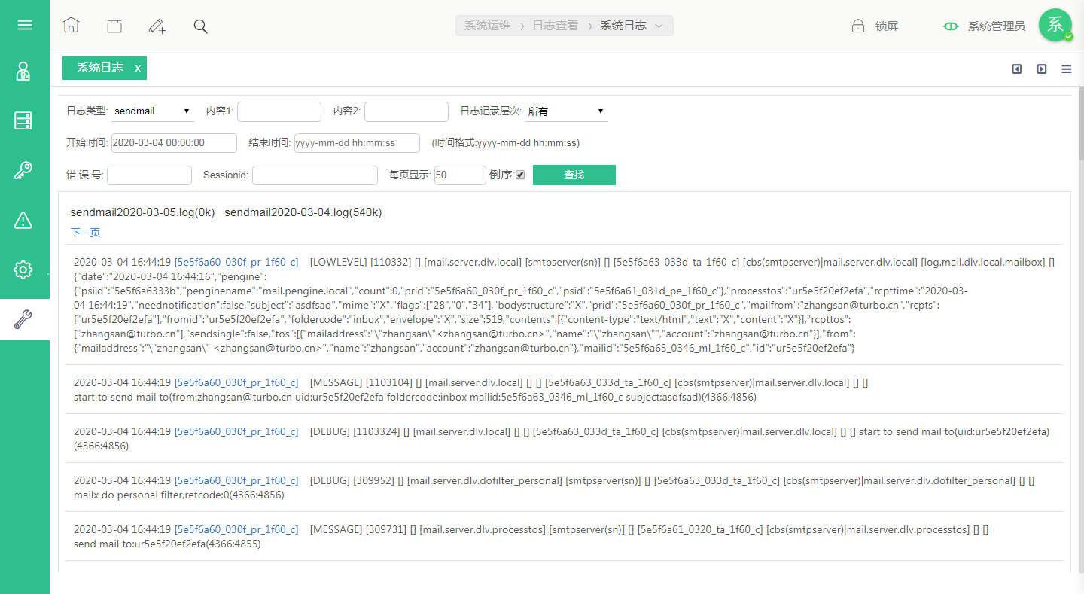This screenshot has width=1084, height=594.
Task: Switch to the 系统日志 tab
Action: 100,68
